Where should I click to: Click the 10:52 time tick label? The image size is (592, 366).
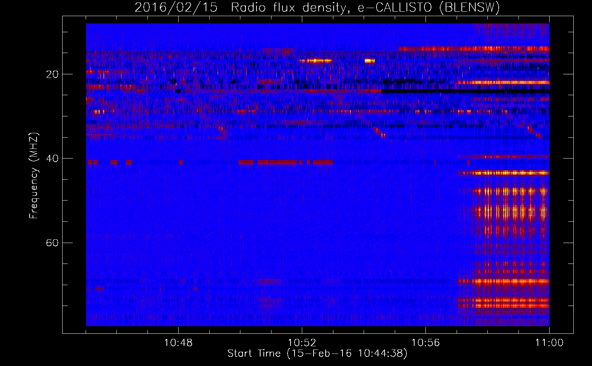[x=302, y=343]
